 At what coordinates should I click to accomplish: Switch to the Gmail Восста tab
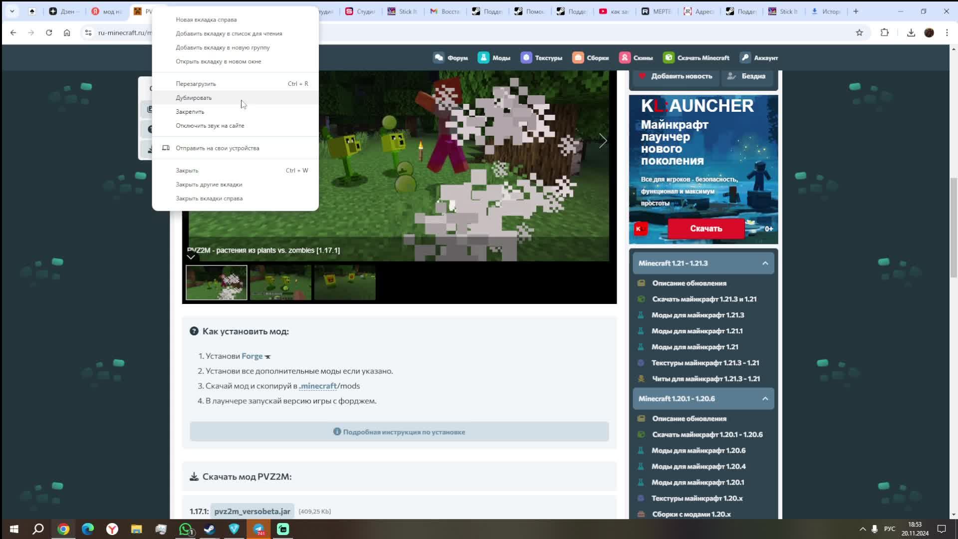click(x=445, y=11)
